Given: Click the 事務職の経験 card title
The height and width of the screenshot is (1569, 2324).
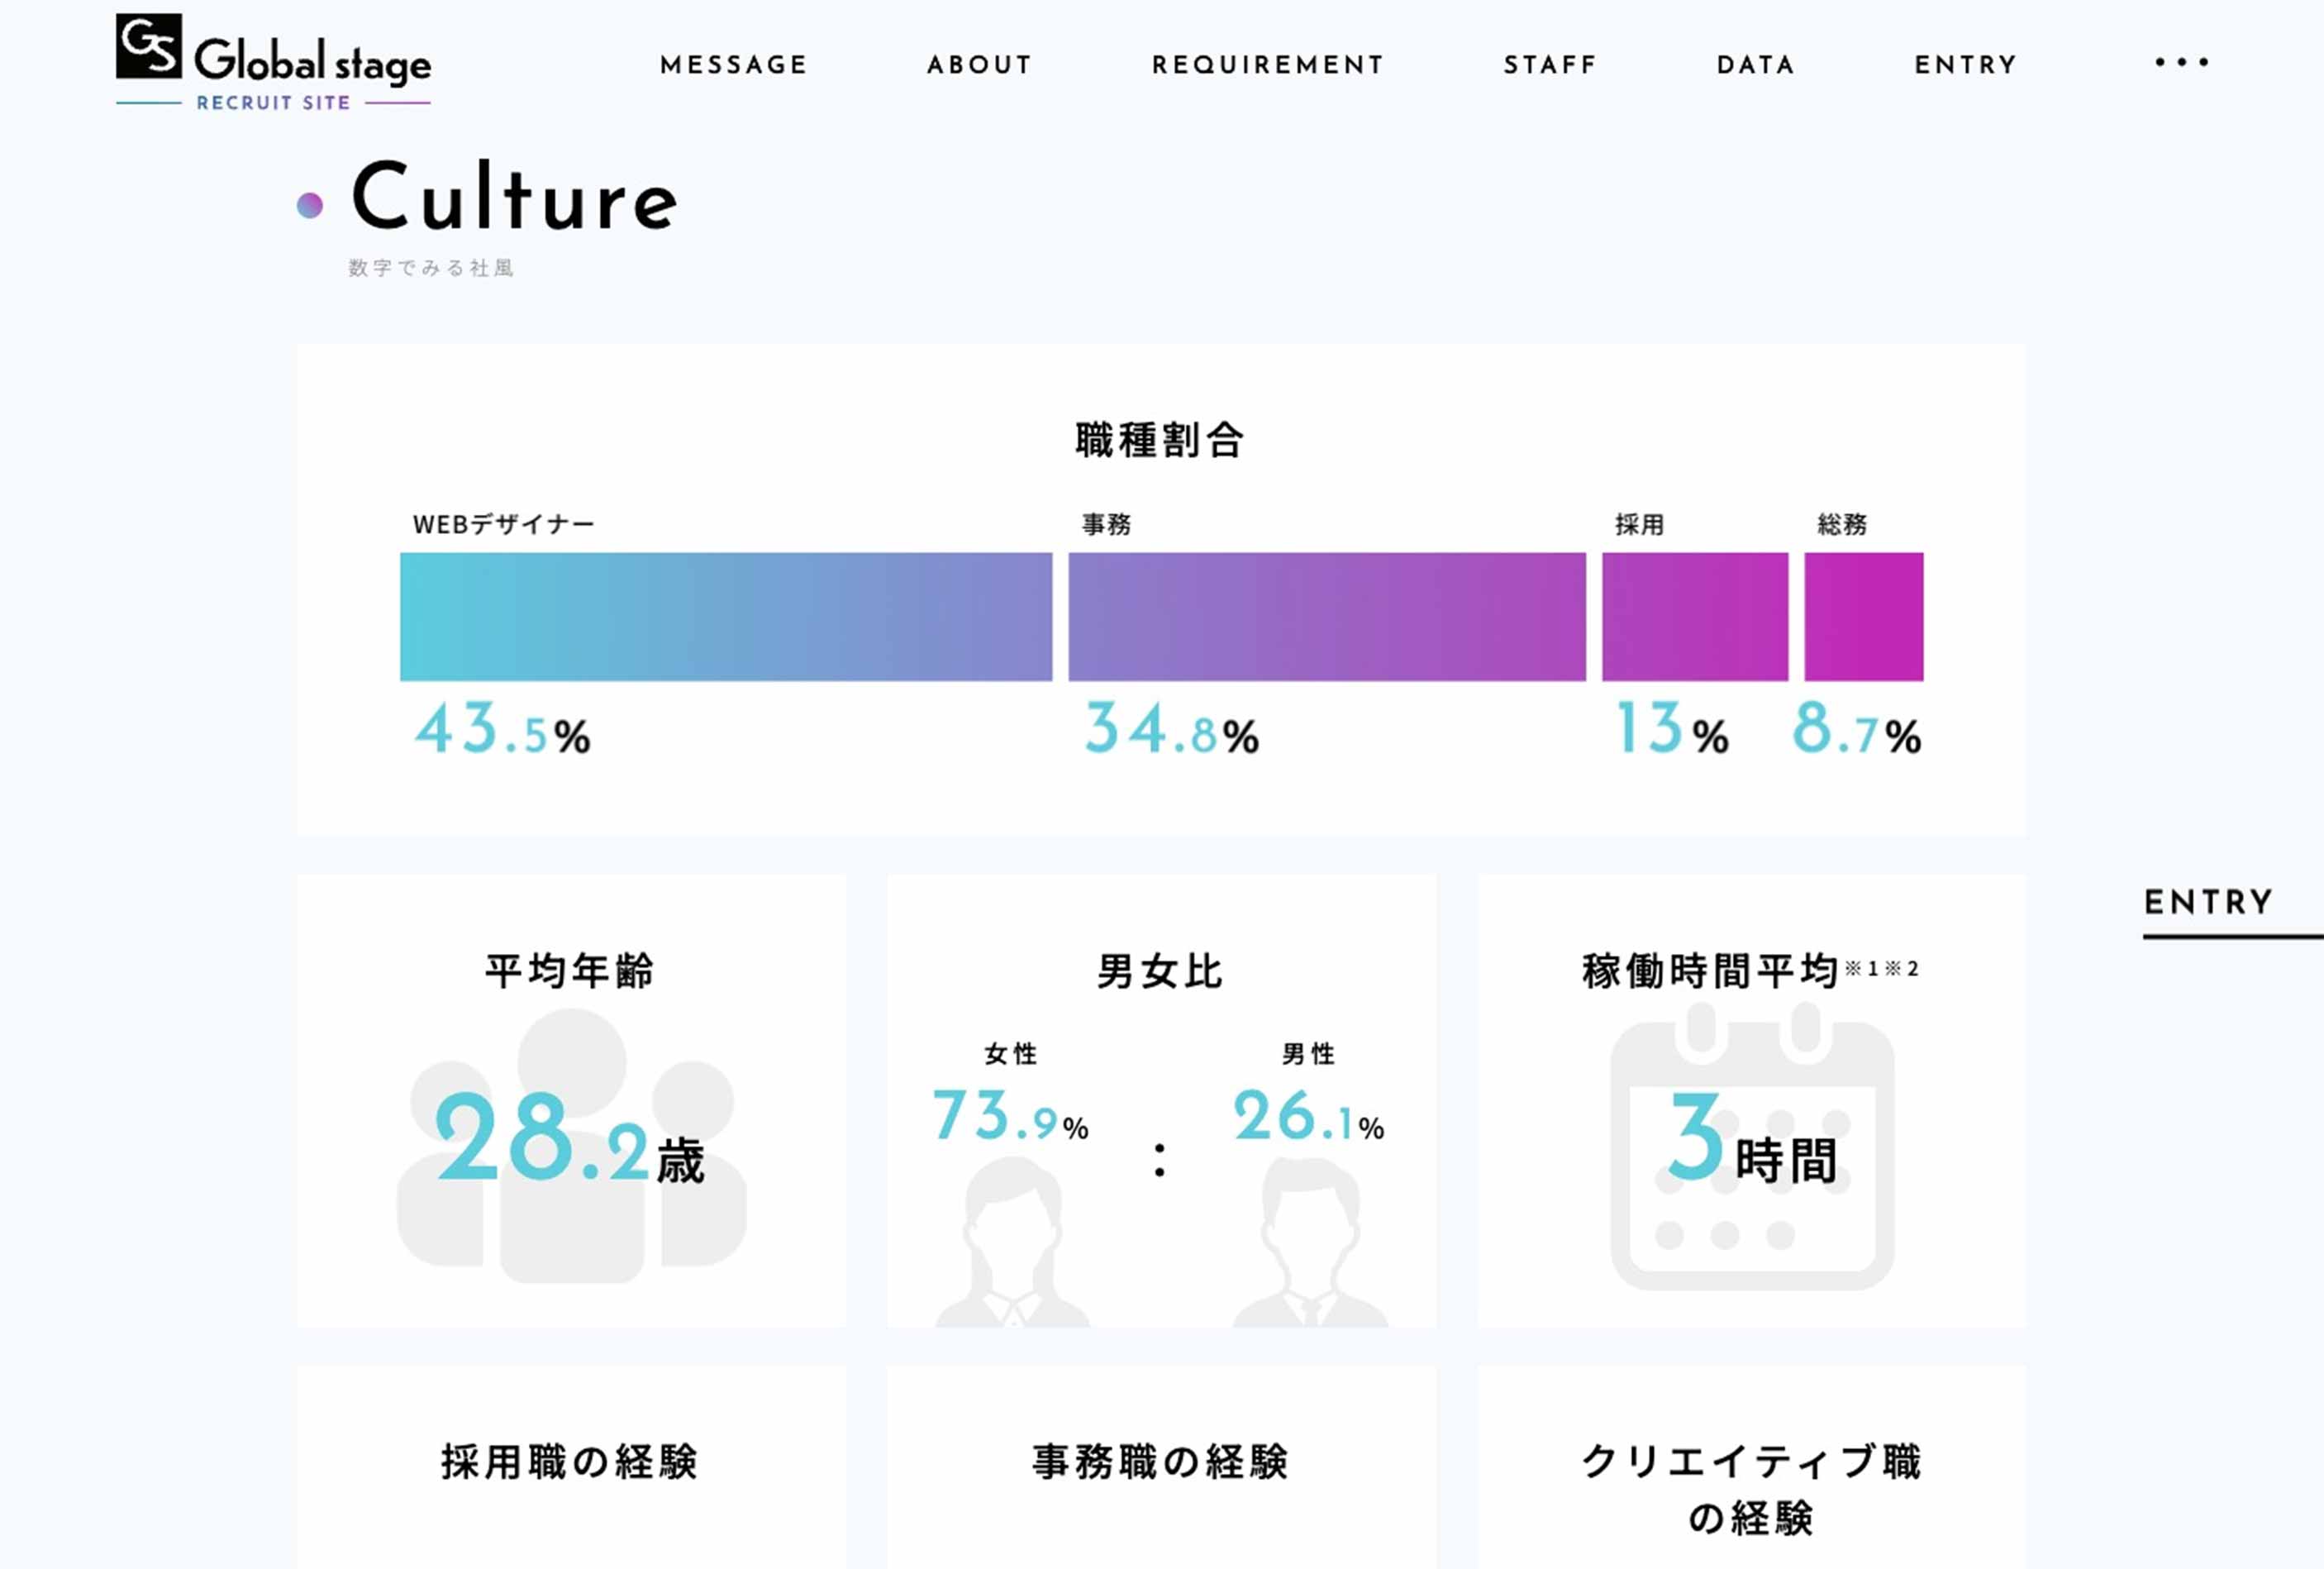Looking at the screenshot, I should (1160, 1462).
